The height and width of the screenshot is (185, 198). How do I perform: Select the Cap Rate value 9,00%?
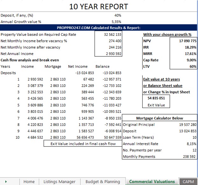(x=192, y=60)
